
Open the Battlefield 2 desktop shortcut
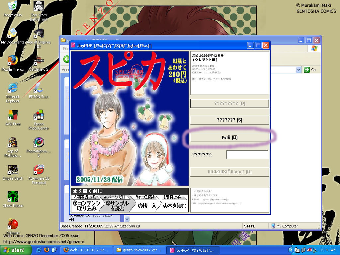pyautogui.click(x=39, y=61)
